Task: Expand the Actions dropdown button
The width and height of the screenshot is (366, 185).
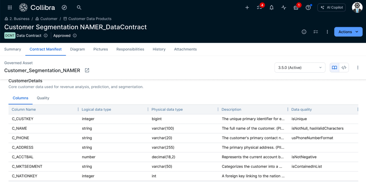Action: 348,32
